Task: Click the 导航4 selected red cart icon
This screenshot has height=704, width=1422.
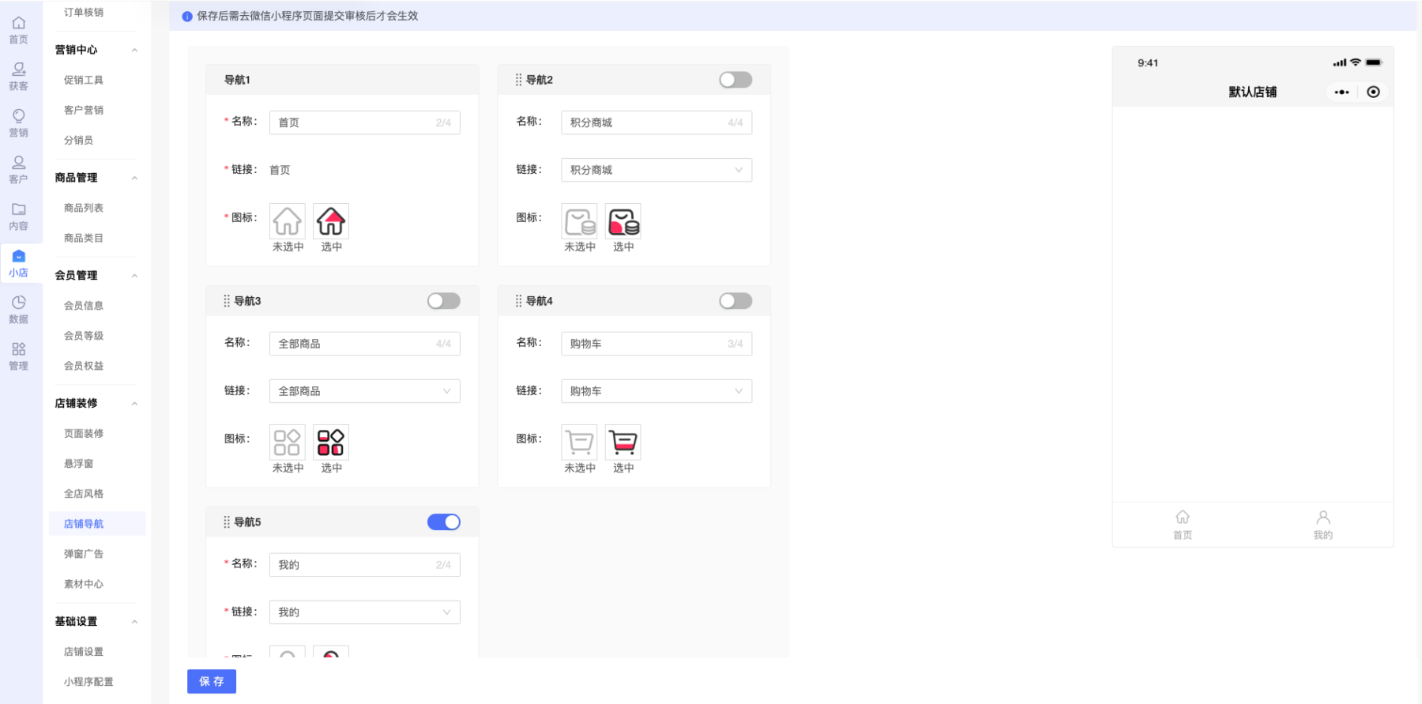Action: click(x=623, y=442)
